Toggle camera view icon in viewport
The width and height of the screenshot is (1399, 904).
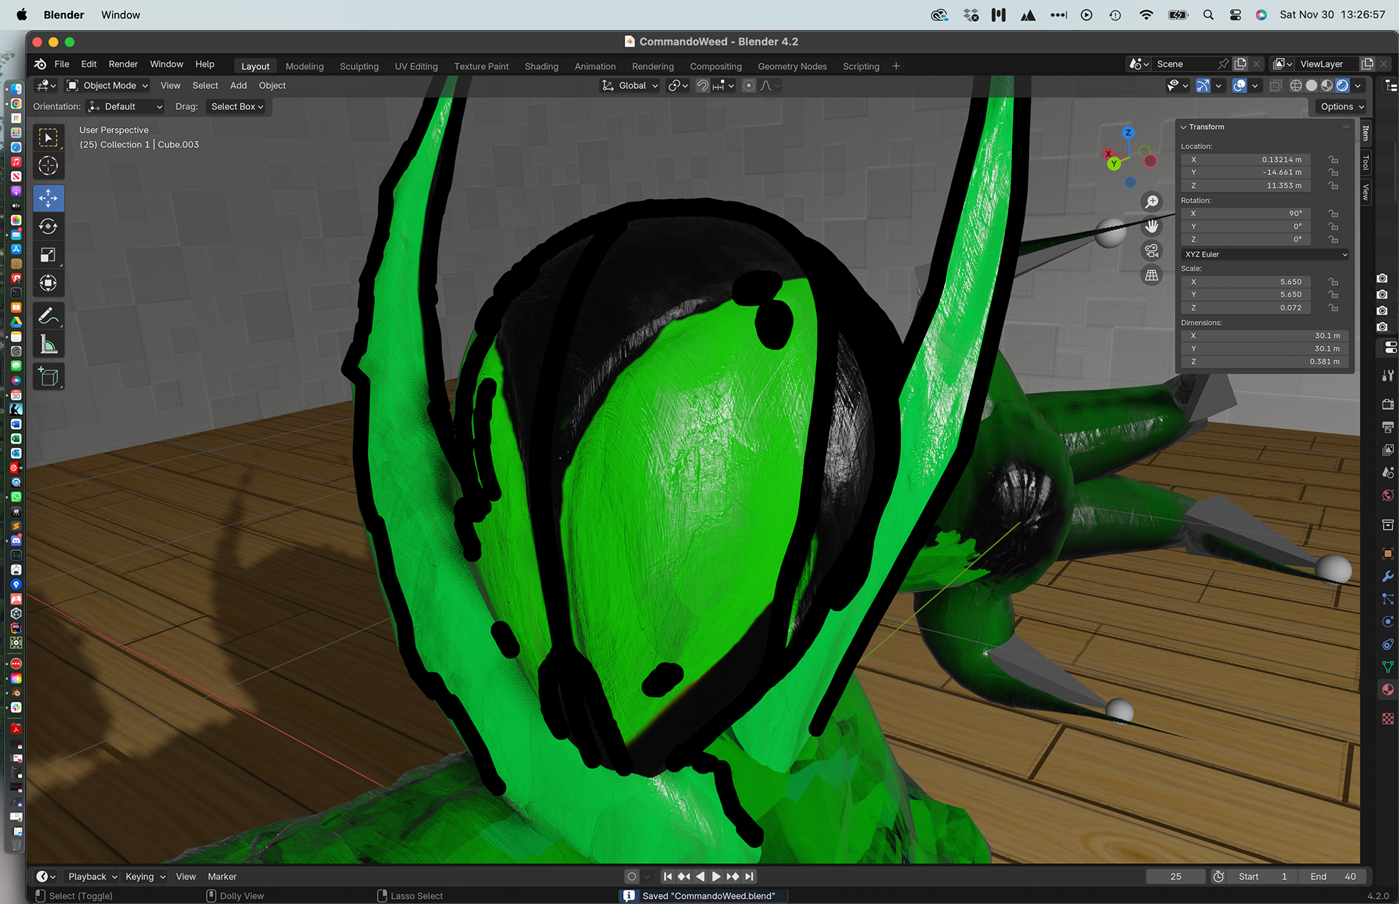[x=1151, y=251]
